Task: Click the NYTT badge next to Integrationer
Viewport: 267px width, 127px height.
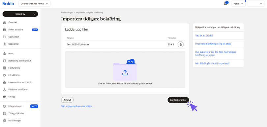Action: click(x=34, y=106)
